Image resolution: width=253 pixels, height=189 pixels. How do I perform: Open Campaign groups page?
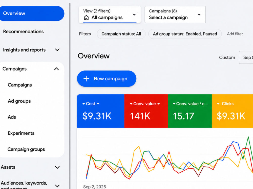tap(26, 149)
